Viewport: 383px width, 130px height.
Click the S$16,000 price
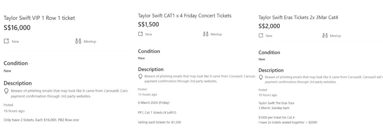(17, 28)
